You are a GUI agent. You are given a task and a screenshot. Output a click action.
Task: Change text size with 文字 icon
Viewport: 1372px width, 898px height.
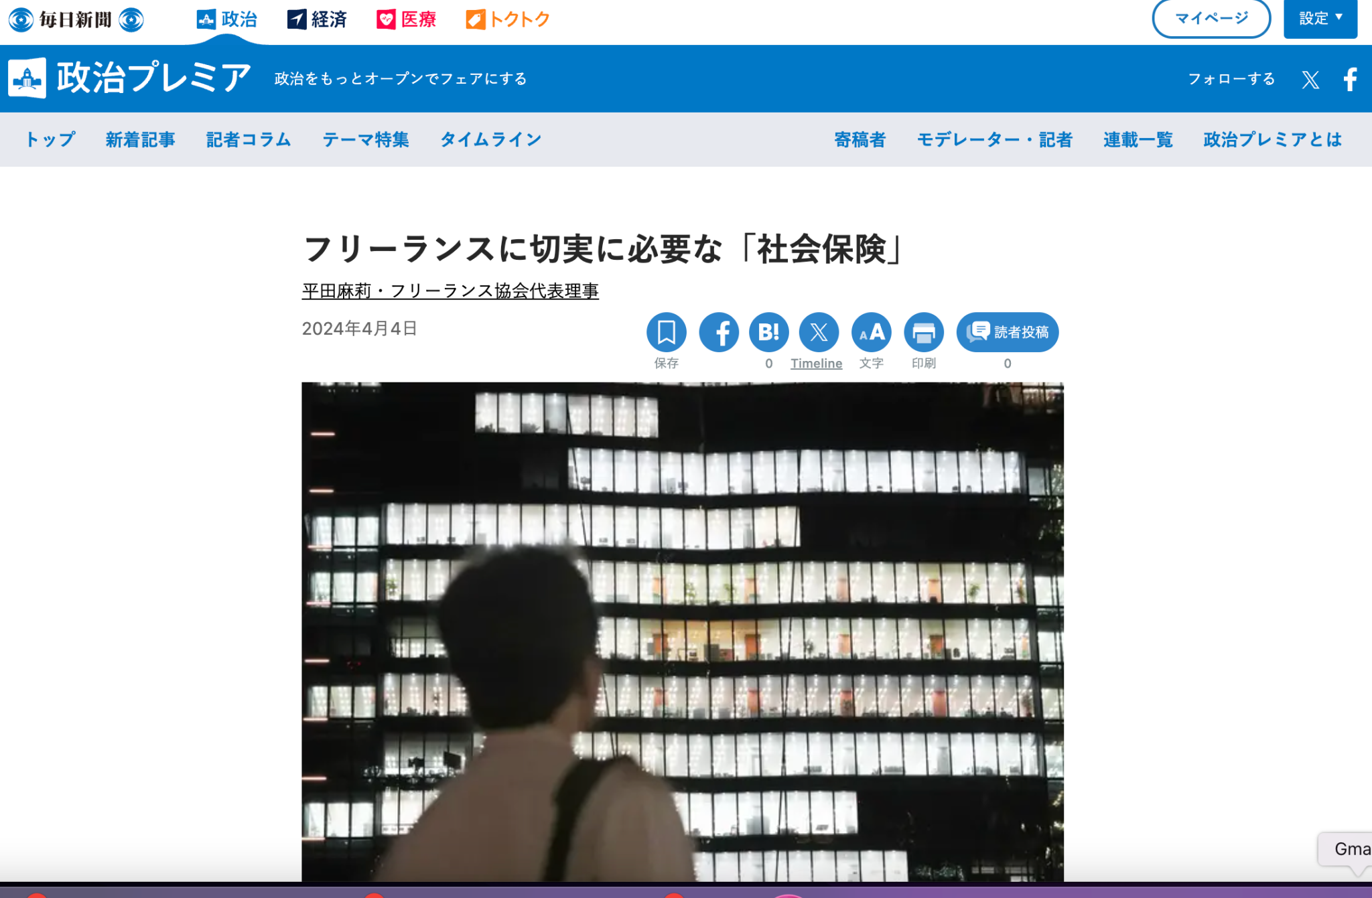[872, 332]
